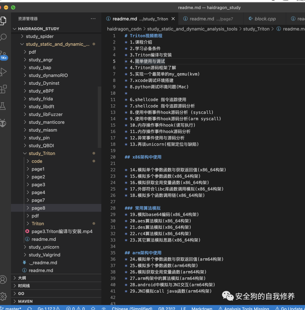Image resolution: width=305 pixels, height=310 pixels.
Task: Click the explorer more actions ellipsis
Action: pos(93,19)
